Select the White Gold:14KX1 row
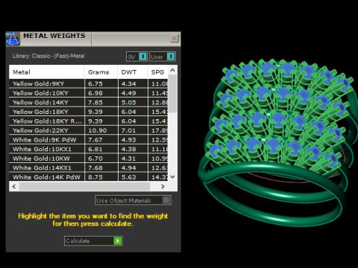This screenshot has width=358, height=268. [89, 167]
